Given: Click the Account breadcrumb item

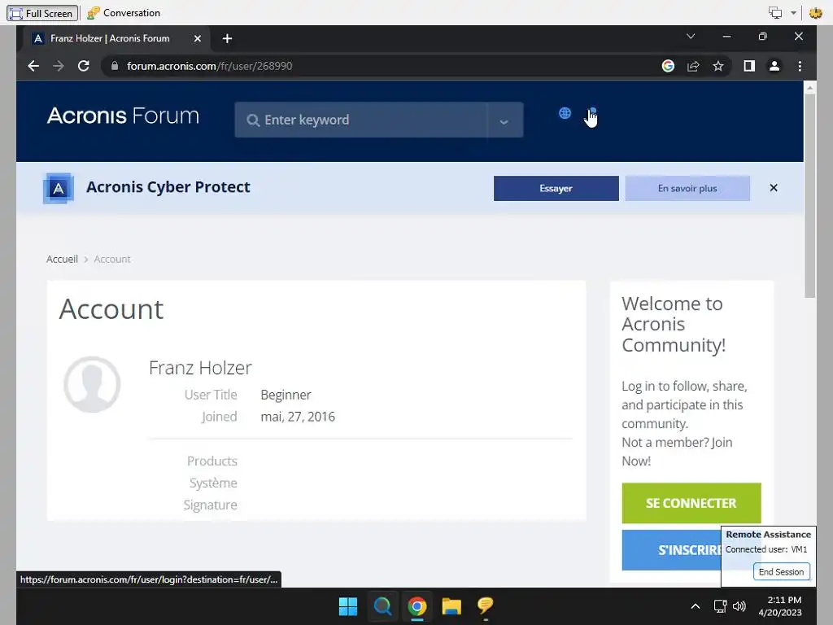Looking at the screenshot, I should click(112, 259).
